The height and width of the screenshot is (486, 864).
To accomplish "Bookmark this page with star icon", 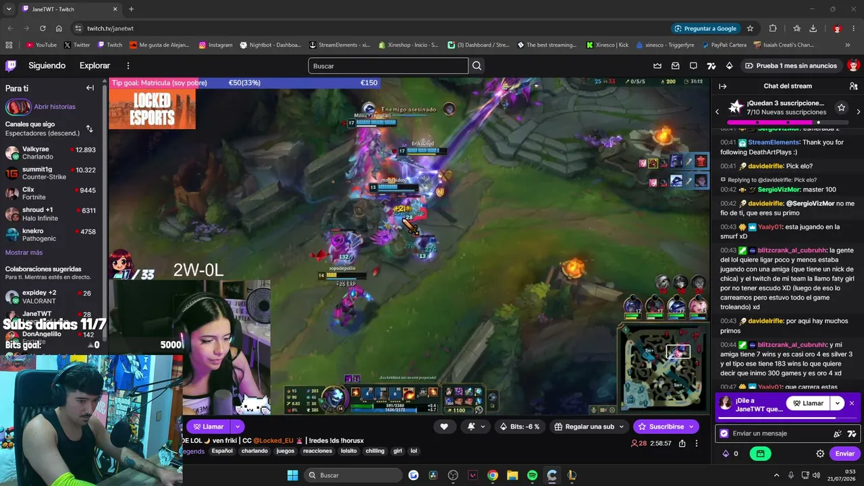I will 750,28.
